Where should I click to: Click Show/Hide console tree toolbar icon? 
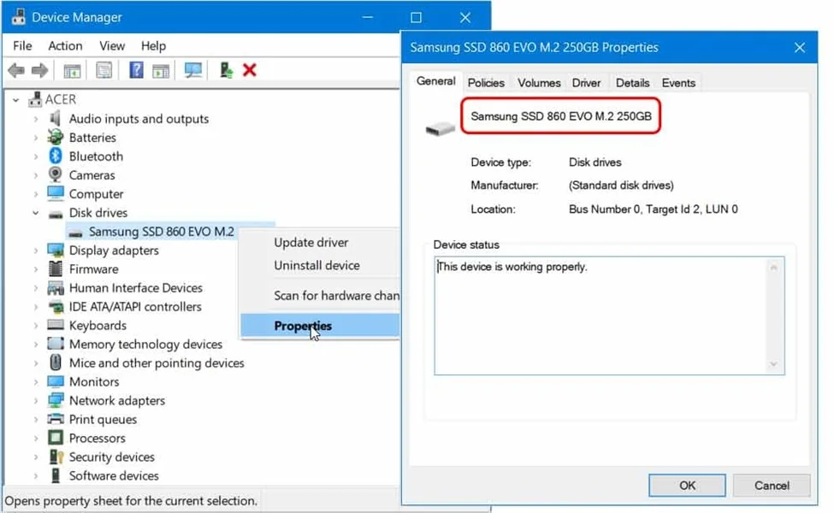72,70
